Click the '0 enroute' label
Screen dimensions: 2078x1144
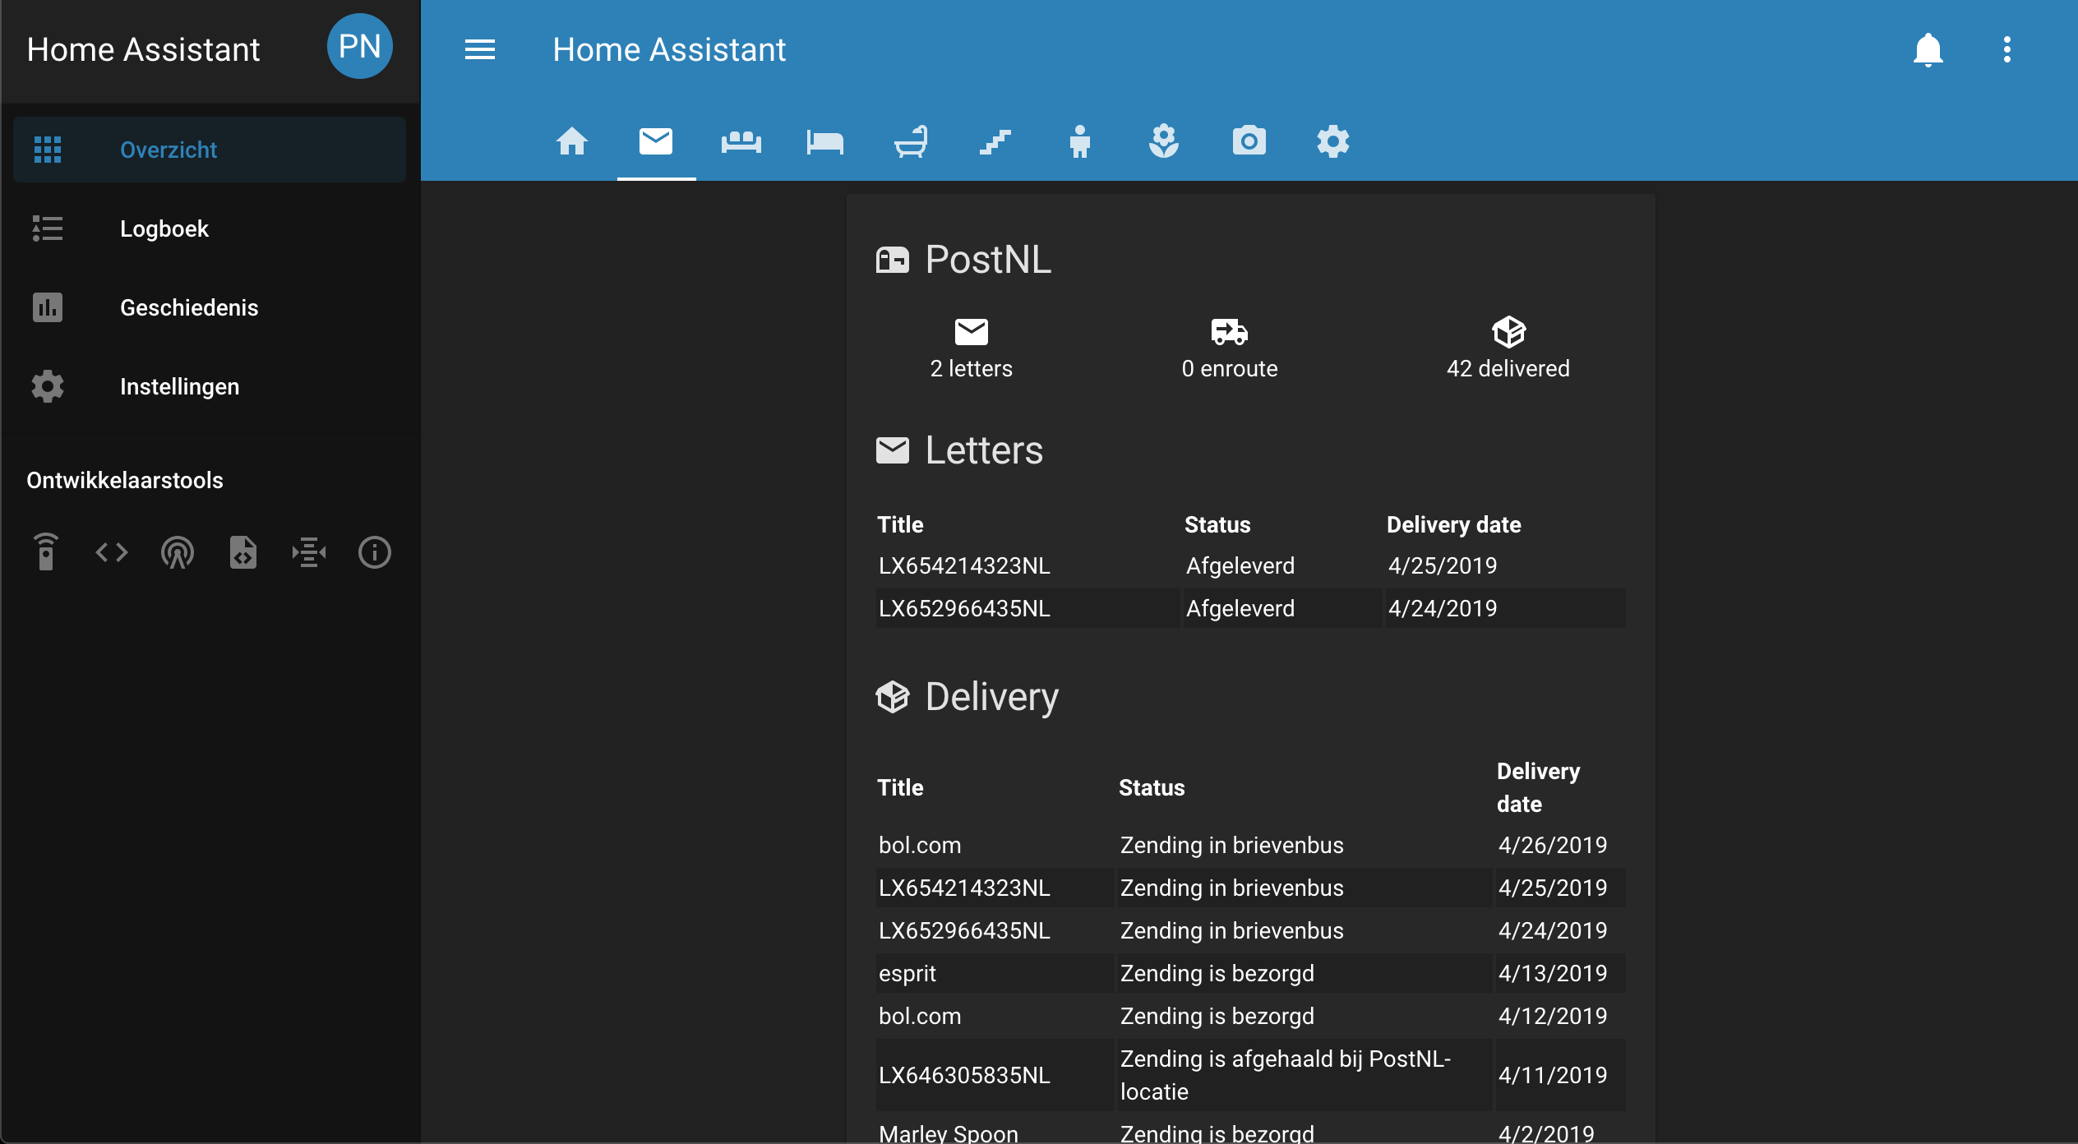1230,368
